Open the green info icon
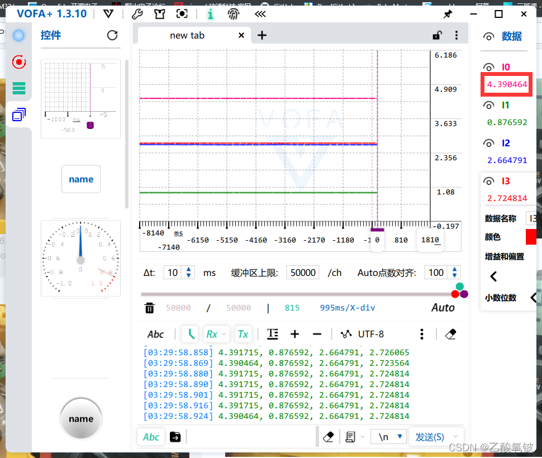This screenshot has width=542, height=458. [x=210, y=14]
